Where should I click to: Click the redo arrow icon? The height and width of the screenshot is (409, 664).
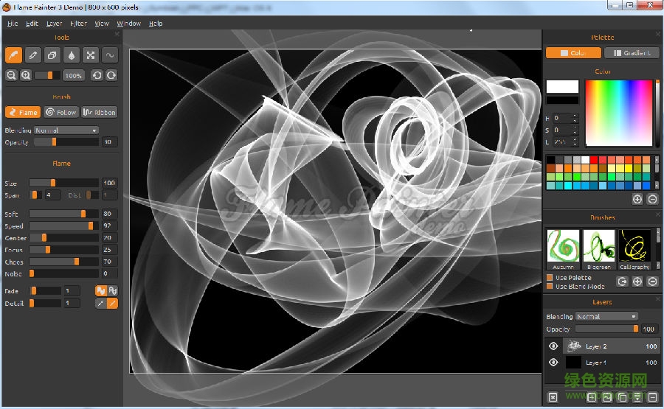[111, 75]
